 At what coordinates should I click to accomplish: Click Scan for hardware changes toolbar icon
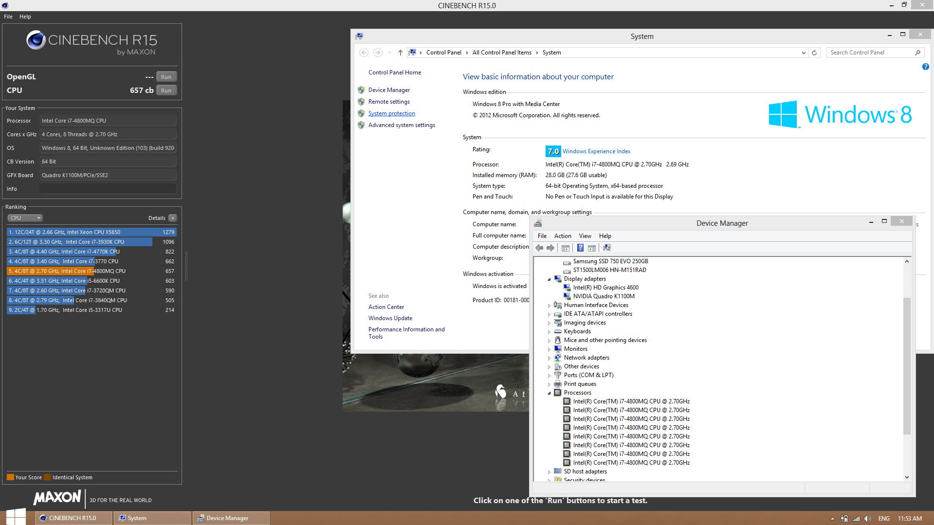point(606,248)
